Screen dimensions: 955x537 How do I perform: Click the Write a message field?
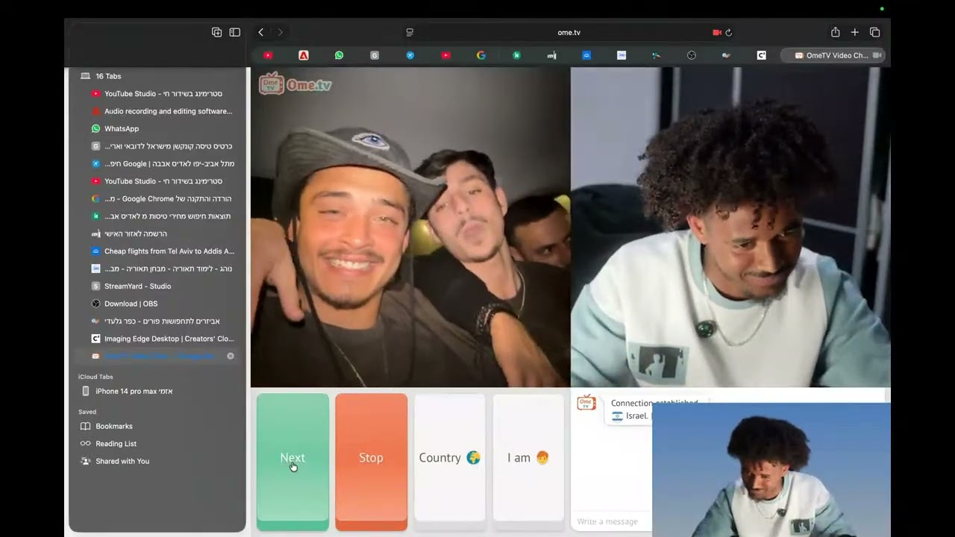point(612,521)
